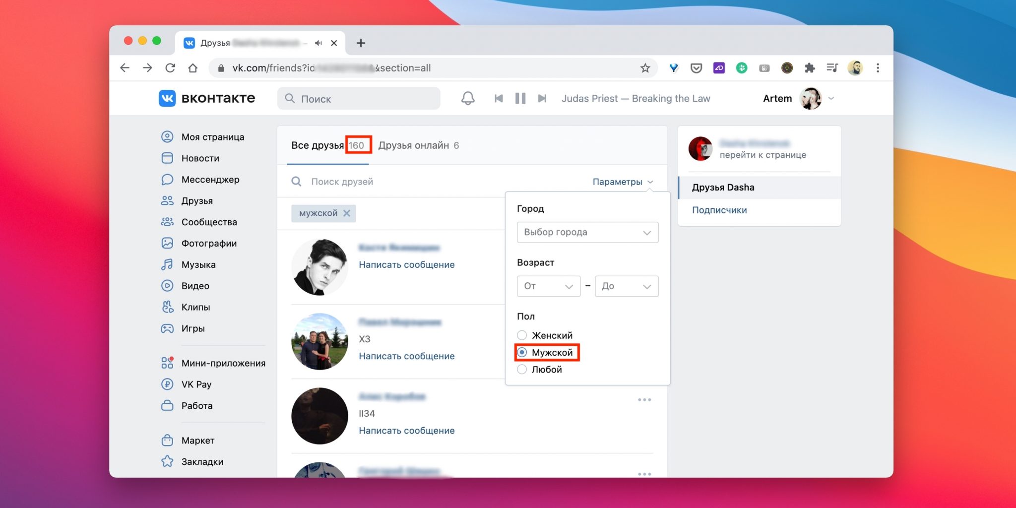Screen dimensions: 1016x508
Task: Open a new browser tab
Action: coord(361,43)
